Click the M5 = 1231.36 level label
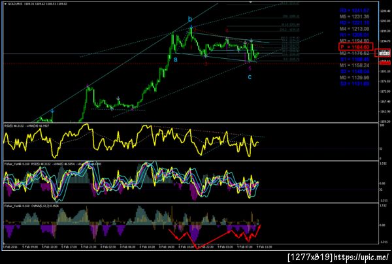Screen dimensions: 392x264 [355, 17]
